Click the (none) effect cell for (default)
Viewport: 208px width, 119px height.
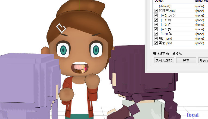point(200,6)
